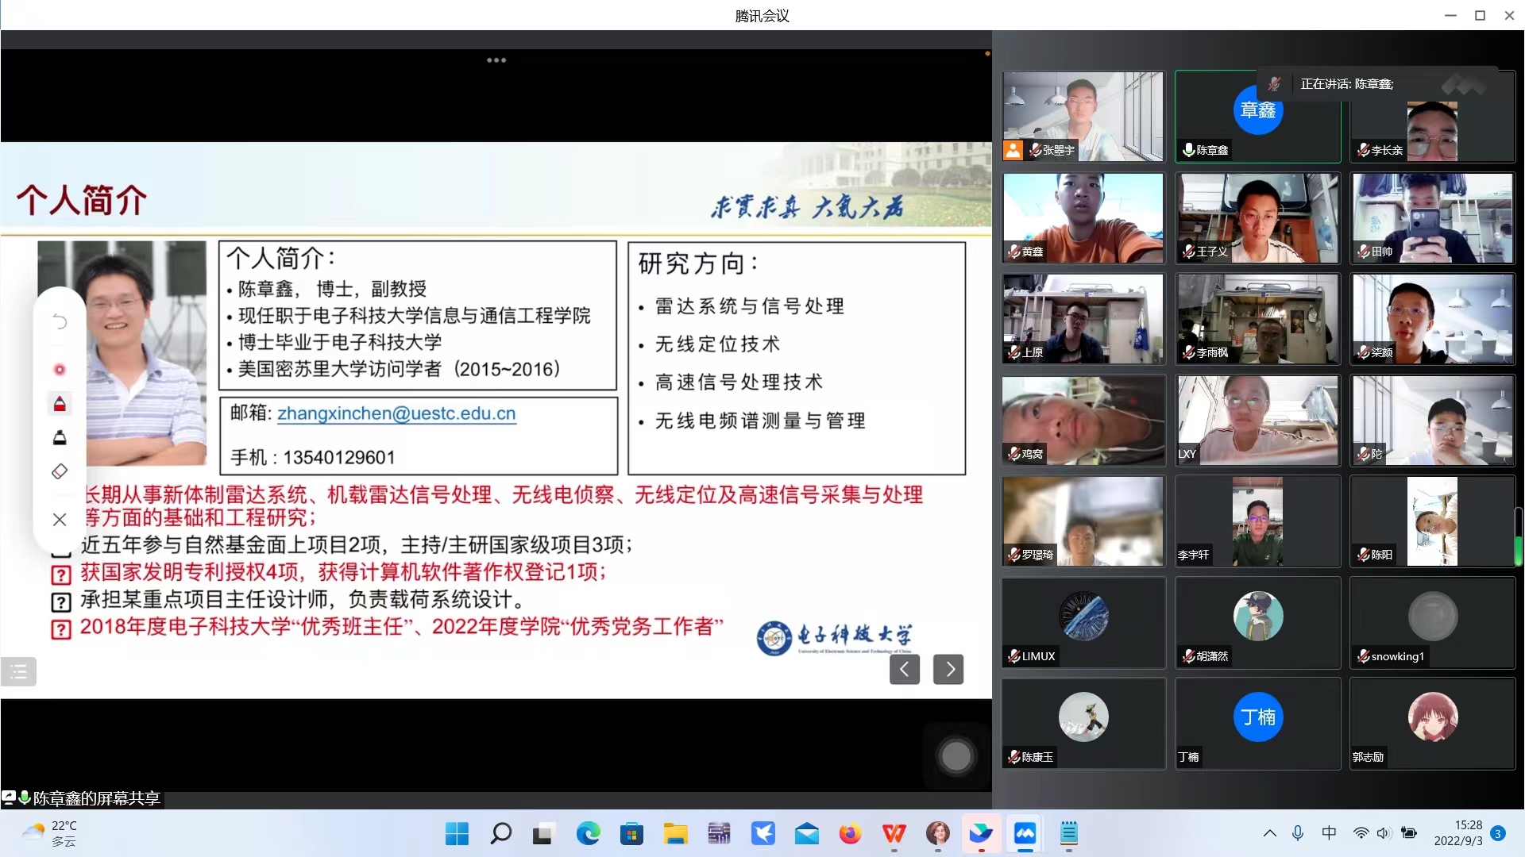The width and height of the screenshot is (1525, 857).
Task: Select 张墨宇 participant video tile
Action: (1083, 116)
